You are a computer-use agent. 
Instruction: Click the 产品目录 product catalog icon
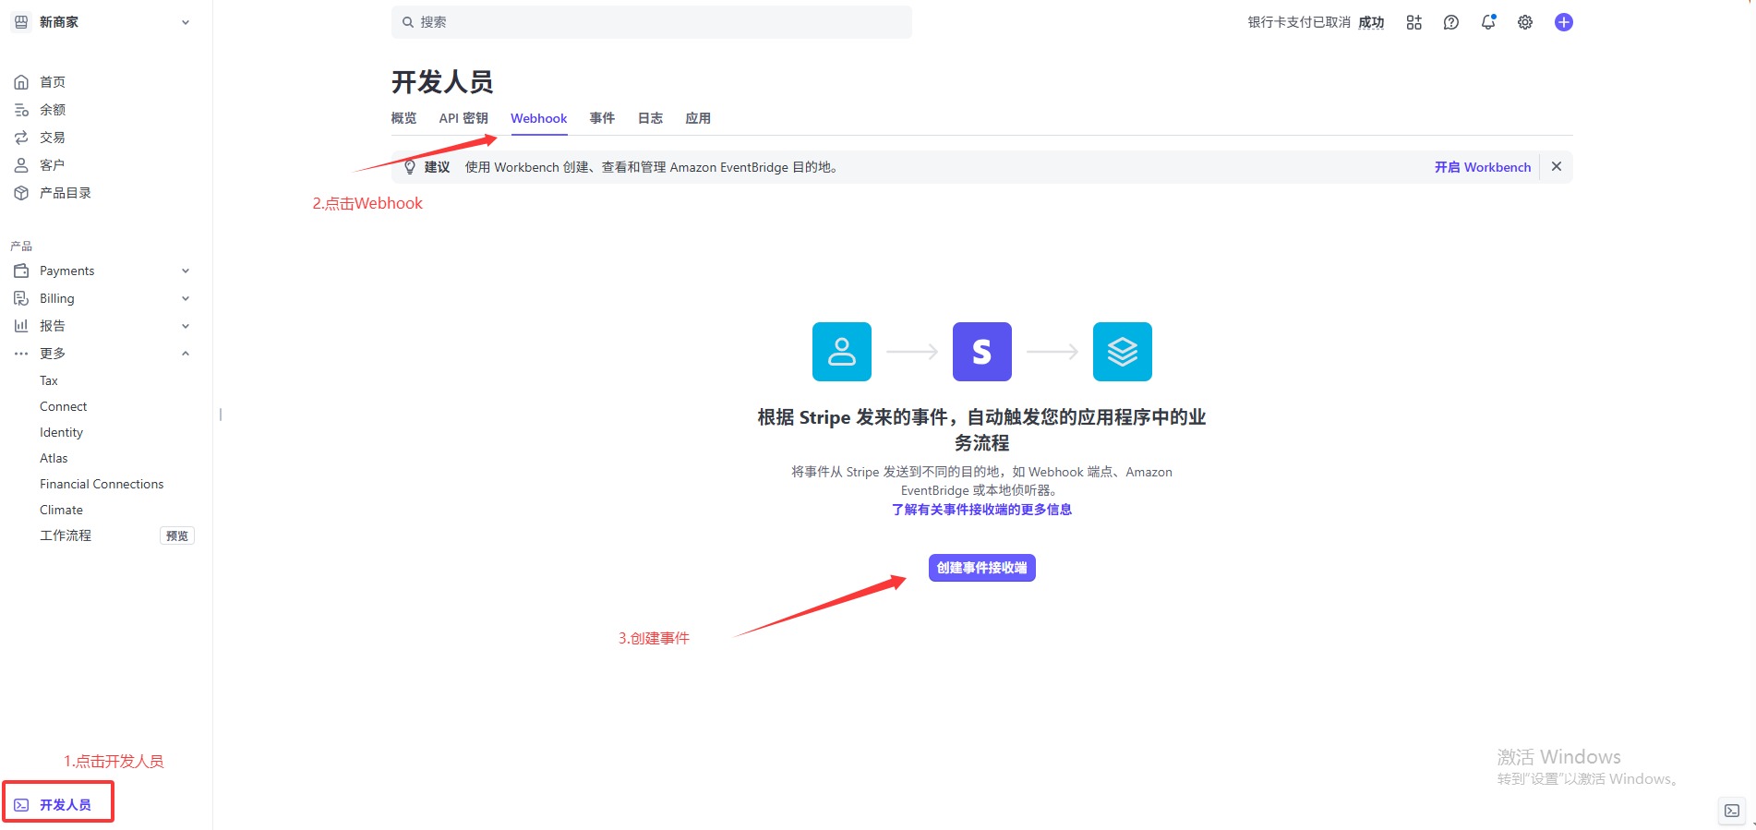pos(21,193)
